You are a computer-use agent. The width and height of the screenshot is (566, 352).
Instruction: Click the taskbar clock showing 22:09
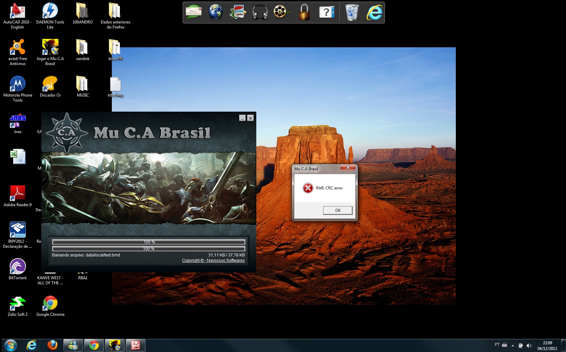coord(547,345)
